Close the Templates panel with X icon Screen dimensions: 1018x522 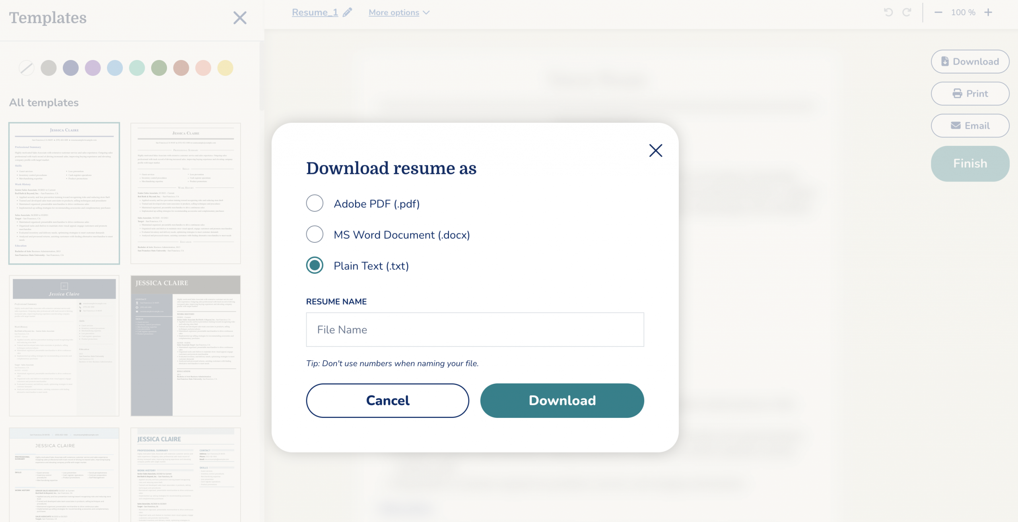point(240,18)
